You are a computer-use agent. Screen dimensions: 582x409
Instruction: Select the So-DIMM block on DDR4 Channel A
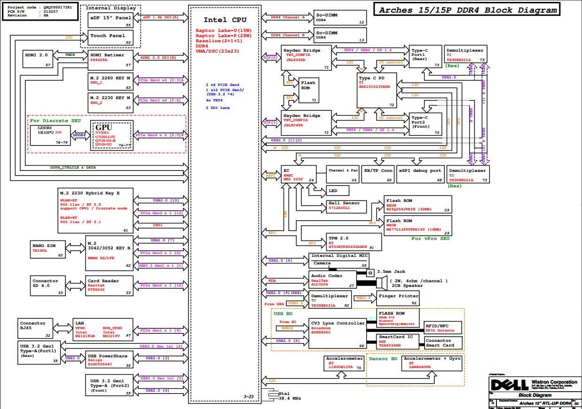[x=339, y=18]
